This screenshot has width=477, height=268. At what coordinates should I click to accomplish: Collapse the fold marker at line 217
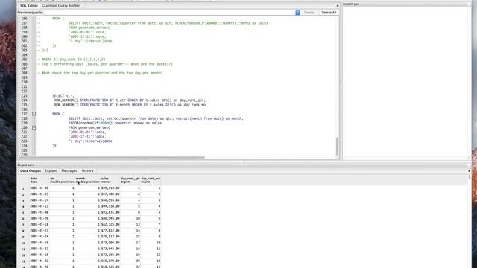34,114
